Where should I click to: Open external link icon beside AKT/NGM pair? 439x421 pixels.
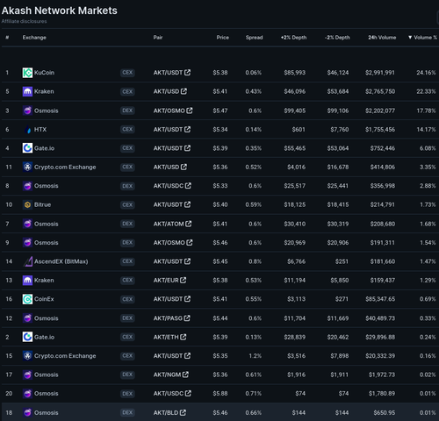click(185, 375)
